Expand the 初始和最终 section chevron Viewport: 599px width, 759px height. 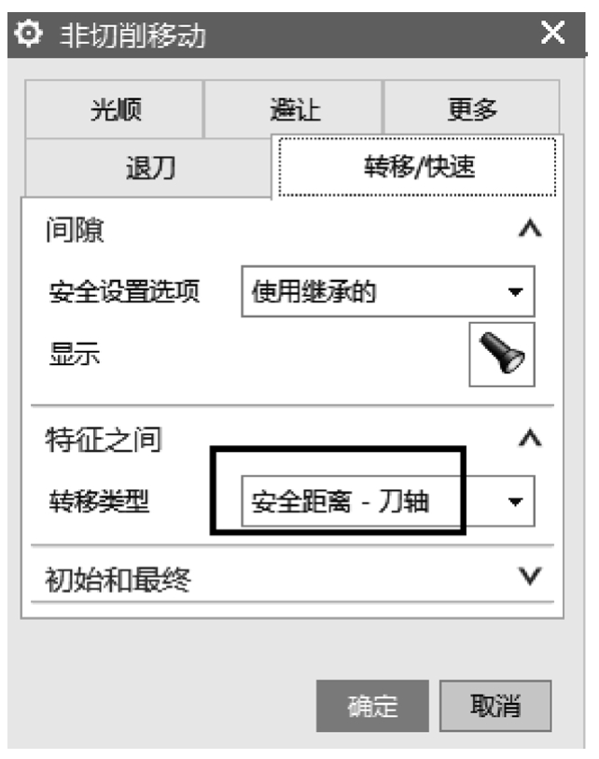coord(530,576)
